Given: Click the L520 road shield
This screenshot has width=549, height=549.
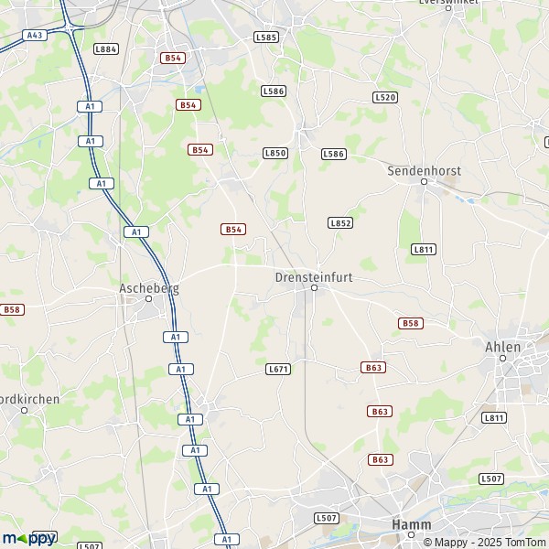Looking at the screenshot, I should [385, 97].
